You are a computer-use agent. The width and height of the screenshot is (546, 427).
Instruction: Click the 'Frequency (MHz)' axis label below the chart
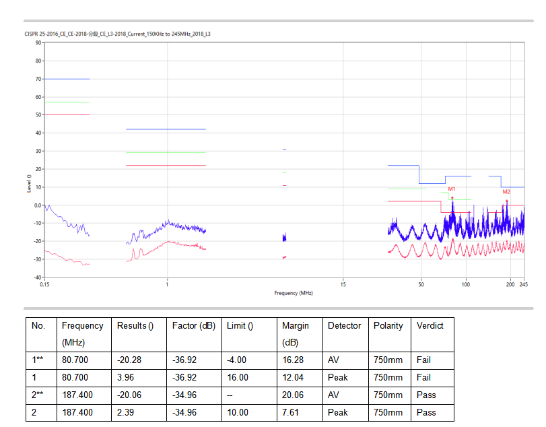293,293
